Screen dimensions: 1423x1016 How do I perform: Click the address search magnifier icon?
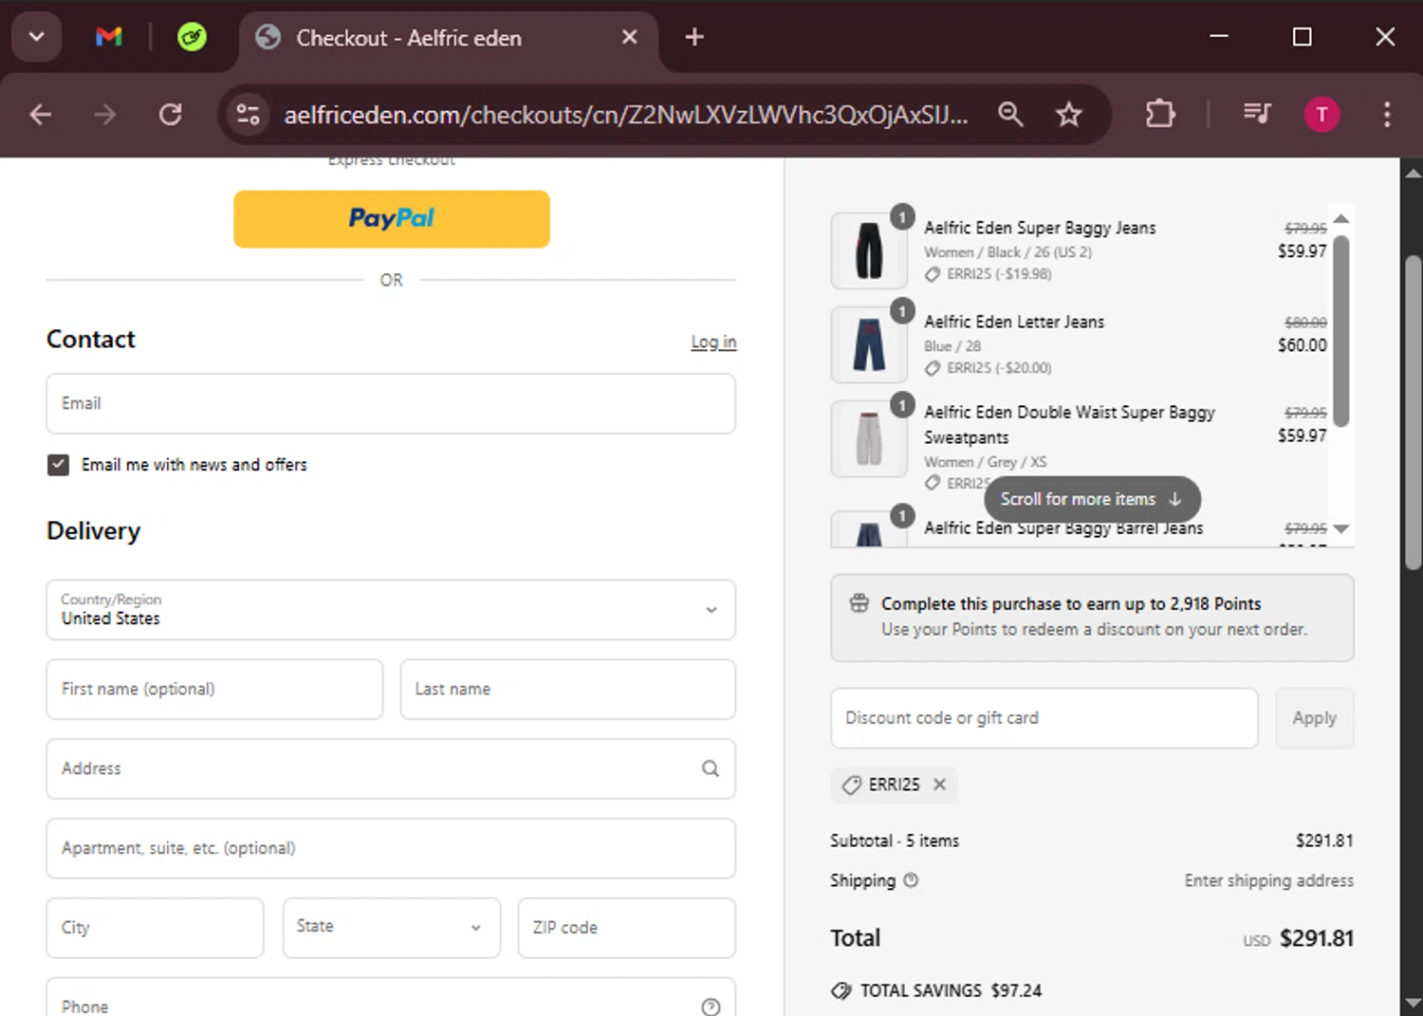tap(711, 769)
